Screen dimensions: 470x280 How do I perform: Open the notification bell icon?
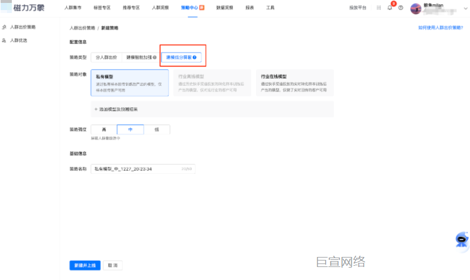[x=390, y=8]
